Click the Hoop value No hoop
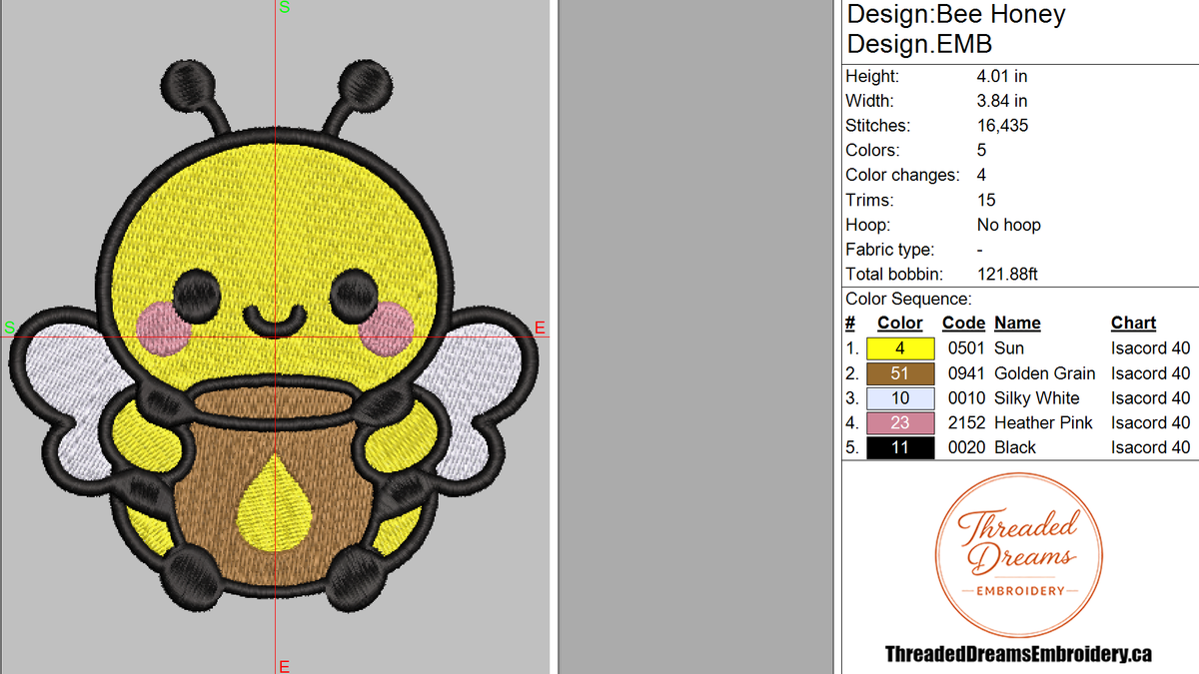The height and width of the screenshot is (674, 1199). pyautogui.click(x=1008, y=225)
